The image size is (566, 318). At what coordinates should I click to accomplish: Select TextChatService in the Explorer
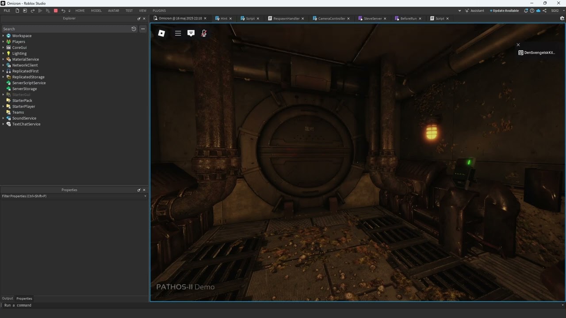pos(26,124)
